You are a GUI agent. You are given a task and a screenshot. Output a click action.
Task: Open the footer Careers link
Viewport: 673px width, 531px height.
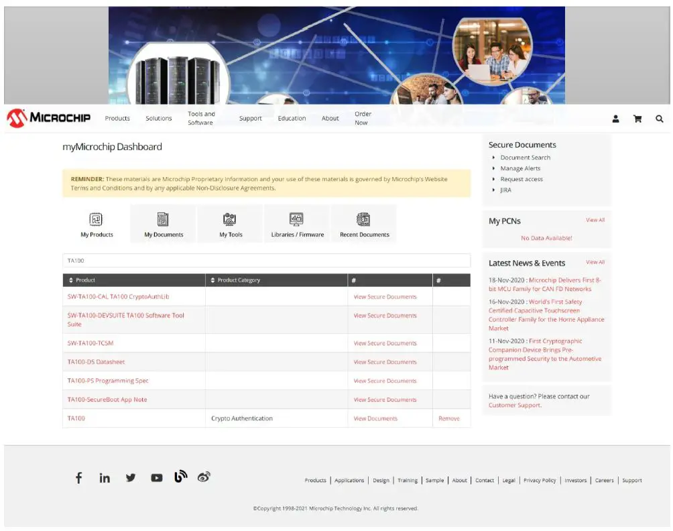[604, 480]
